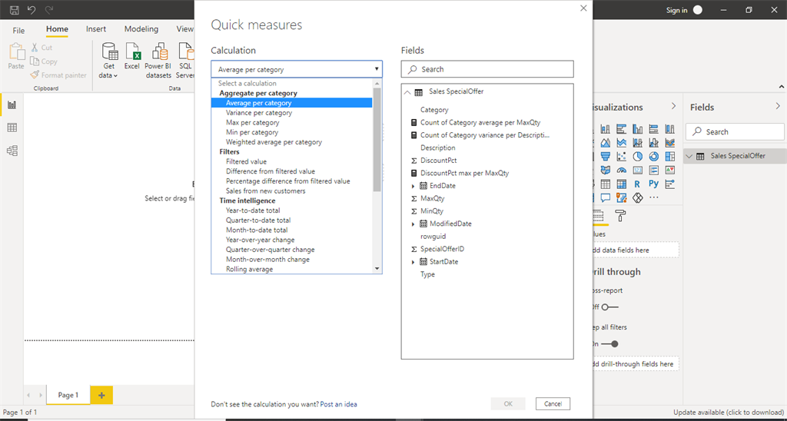787x421 pixels.
Task: Expand the EndDate hierarchy
Action: [x=413, y=186]
